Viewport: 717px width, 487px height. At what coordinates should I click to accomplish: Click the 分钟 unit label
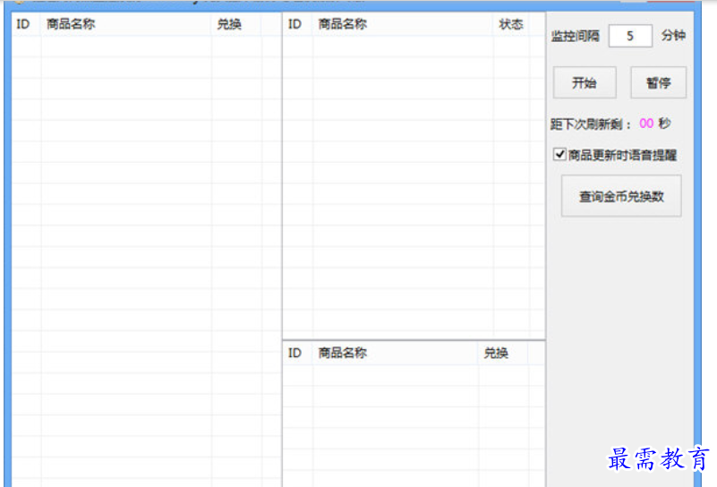(673, 35)
